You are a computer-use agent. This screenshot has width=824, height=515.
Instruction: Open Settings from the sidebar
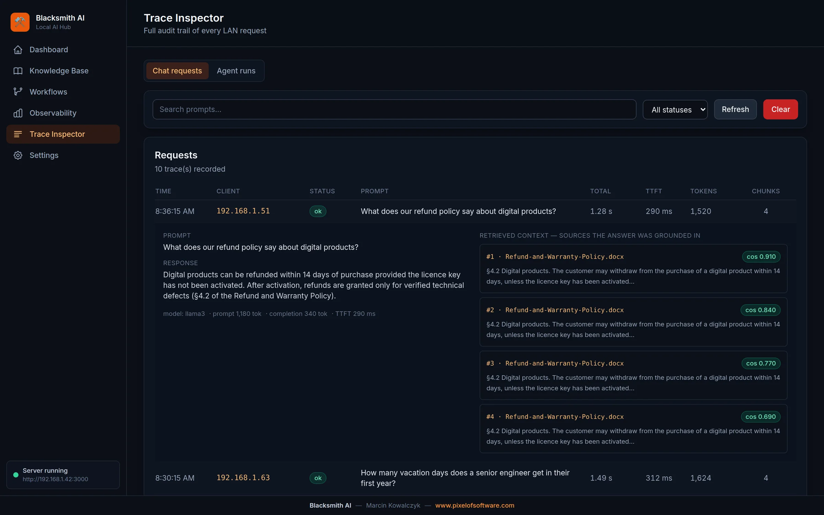coord(63,155)
